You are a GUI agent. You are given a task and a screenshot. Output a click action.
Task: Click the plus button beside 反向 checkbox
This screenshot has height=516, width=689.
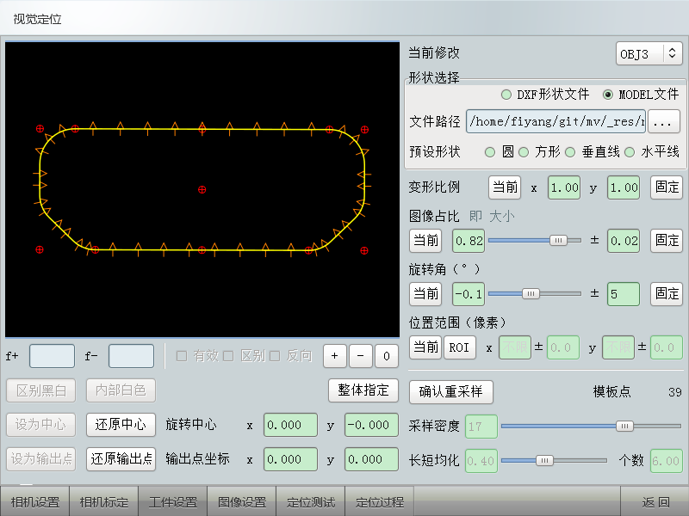tap(335, 356)
